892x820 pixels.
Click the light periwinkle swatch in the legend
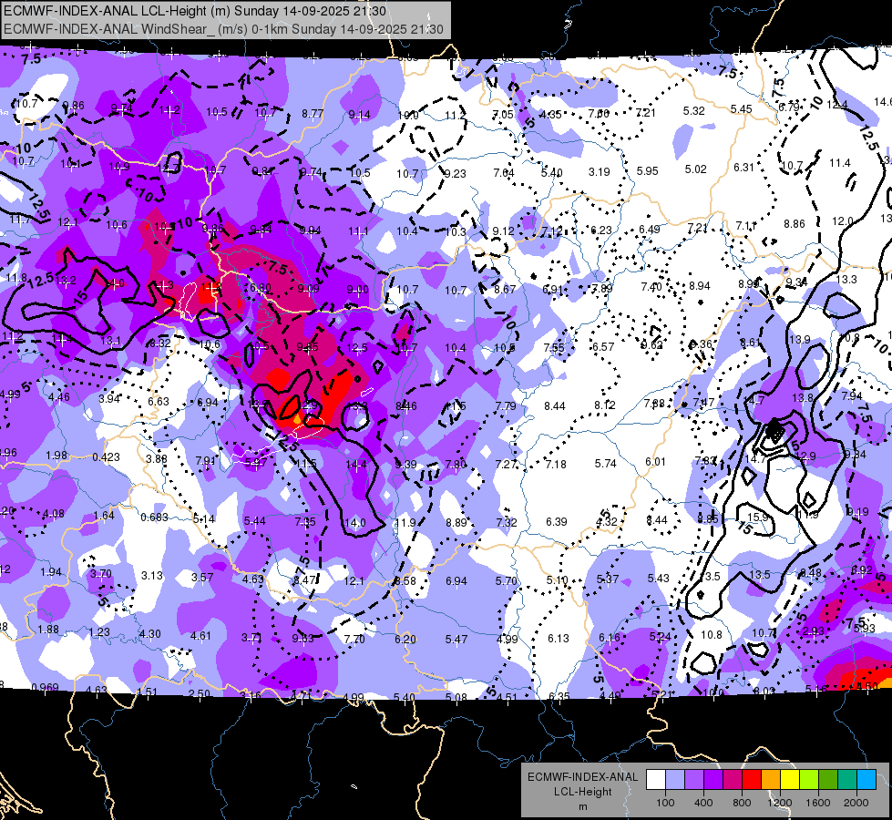pyautogui.click(x=675, y=780)
